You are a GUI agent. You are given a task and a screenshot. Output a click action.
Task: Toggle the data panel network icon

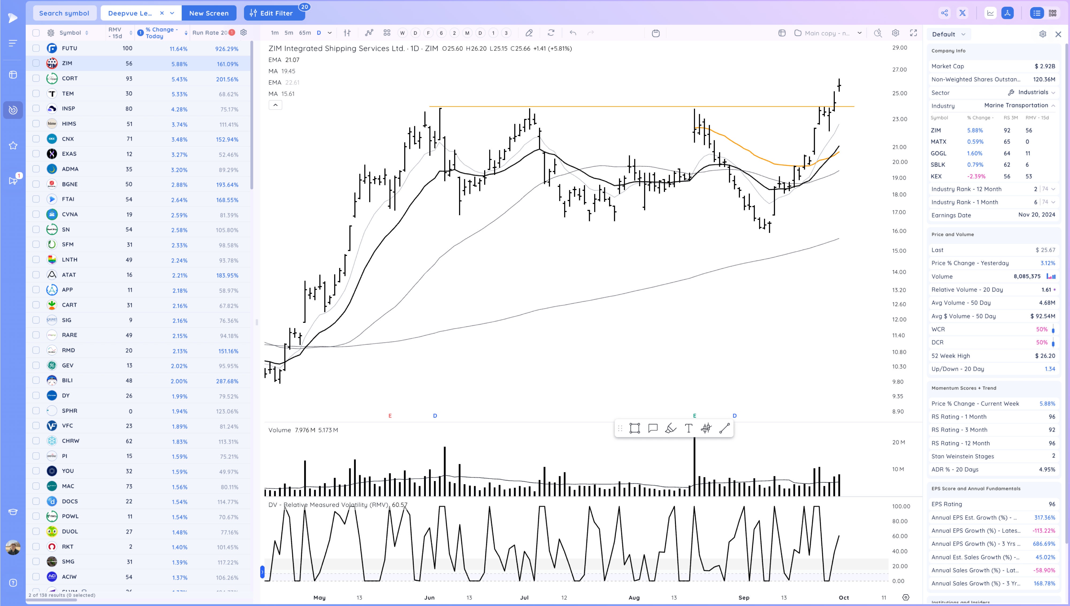tap(1008, 13)
